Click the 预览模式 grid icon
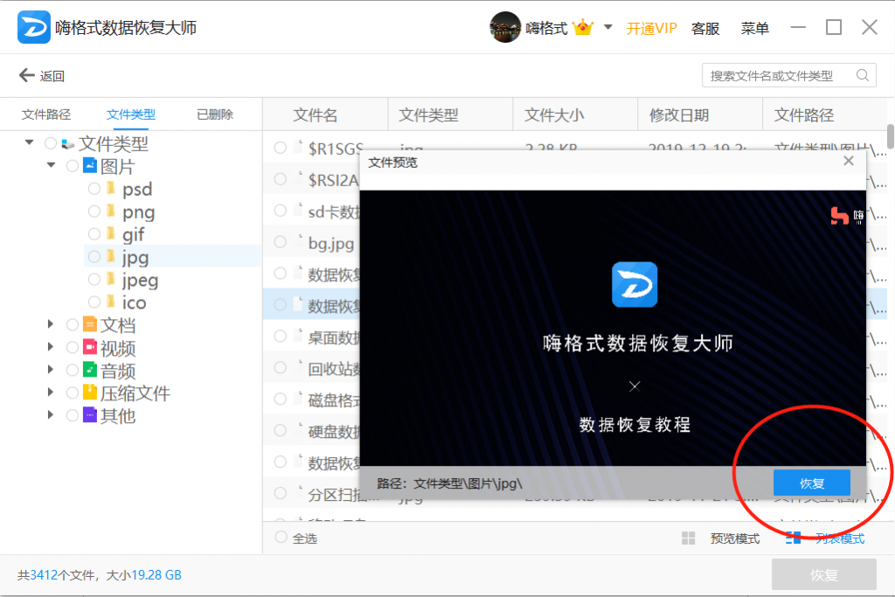 689,538
